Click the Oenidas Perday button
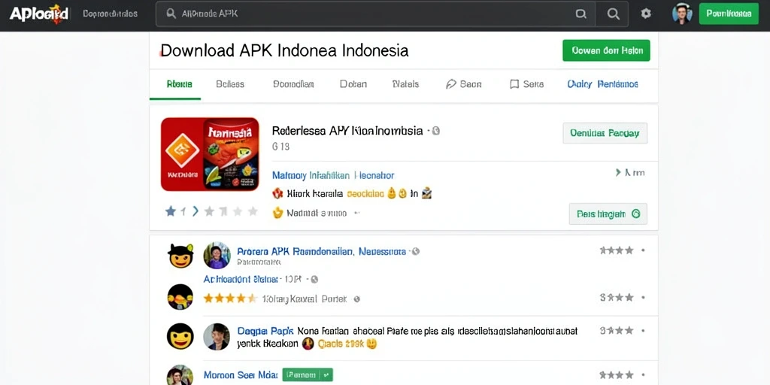 click(x=605, y=133)
